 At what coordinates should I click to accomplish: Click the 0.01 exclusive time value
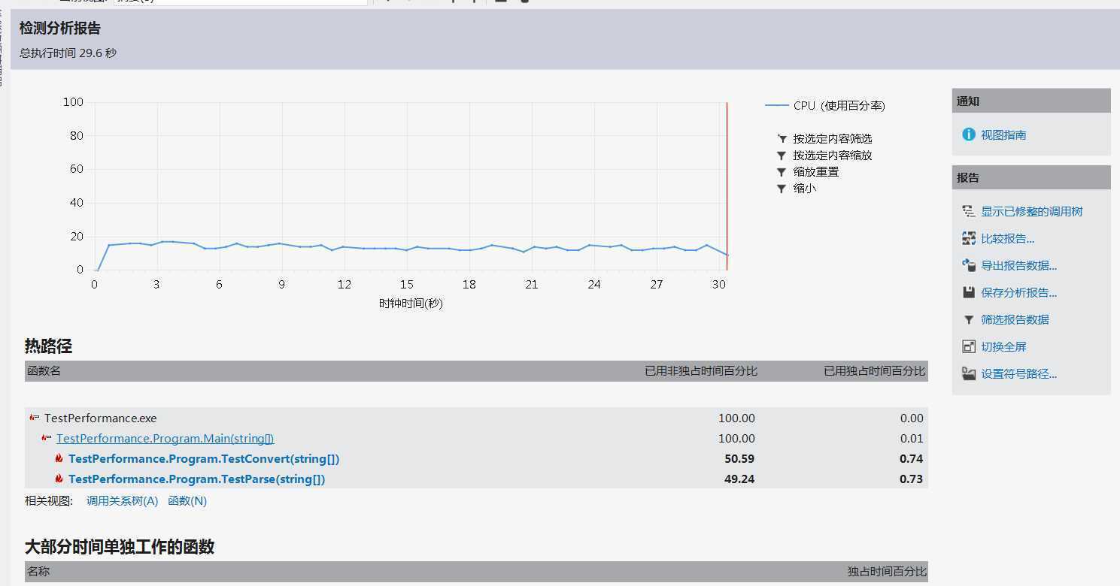912,439
